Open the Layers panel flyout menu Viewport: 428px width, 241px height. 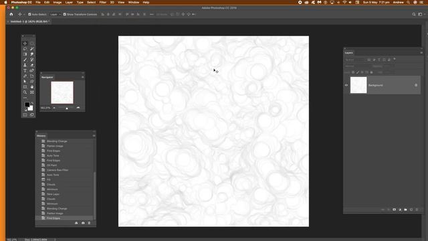[x=421, y=53]
